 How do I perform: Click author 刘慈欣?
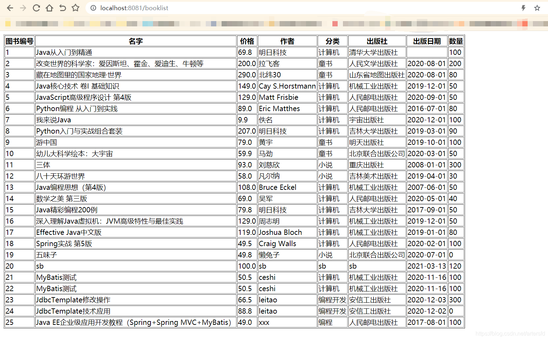(269, 165)
